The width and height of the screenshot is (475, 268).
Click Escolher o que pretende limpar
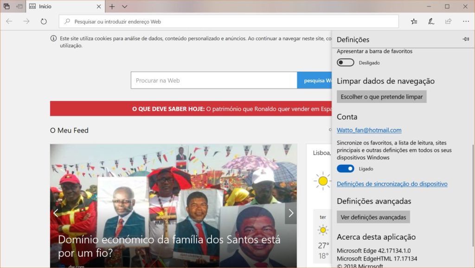[x=382, y=97]
